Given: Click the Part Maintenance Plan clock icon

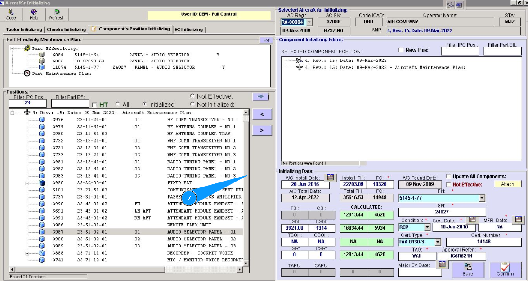Looking at the screenshot, I should point(27,74).
